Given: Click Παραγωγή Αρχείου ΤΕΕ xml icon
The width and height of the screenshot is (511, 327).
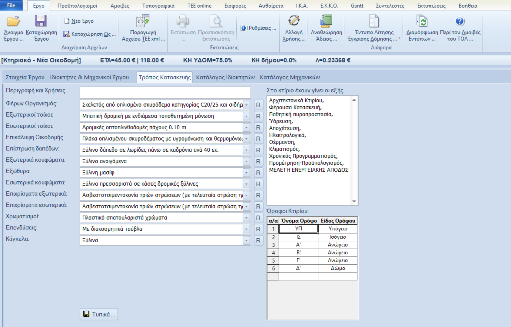Looking at the screenshot, I should click(143, 21).
